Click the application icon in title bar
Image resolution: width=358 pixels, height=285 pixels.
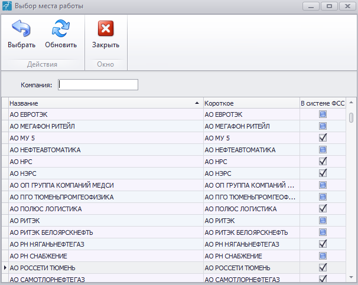point(6,6)
